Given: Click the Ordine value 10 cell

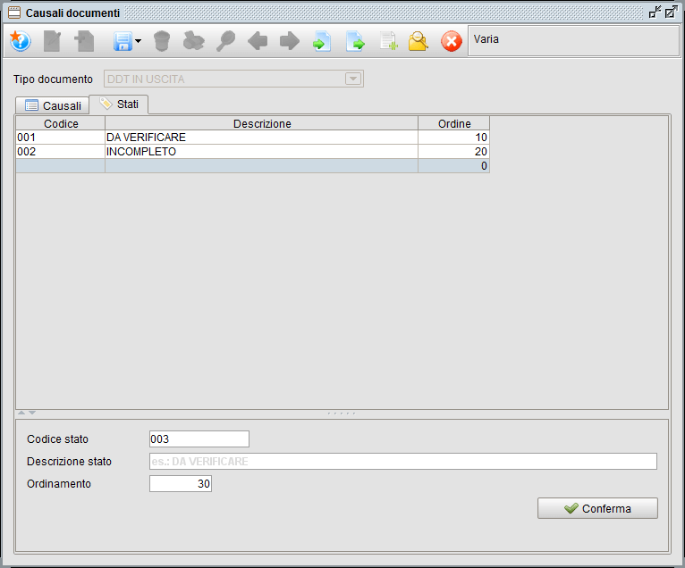Looking at the screenshot, I should [x=454, y=138].
